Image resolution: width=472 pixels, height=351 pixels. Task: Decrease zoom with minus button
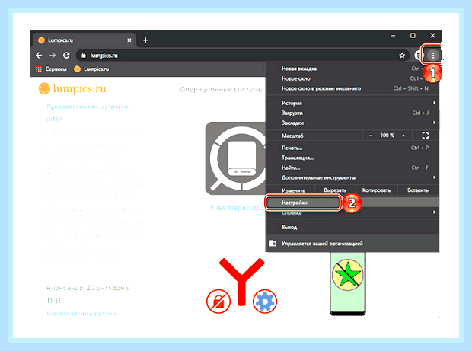pos(371,136)
